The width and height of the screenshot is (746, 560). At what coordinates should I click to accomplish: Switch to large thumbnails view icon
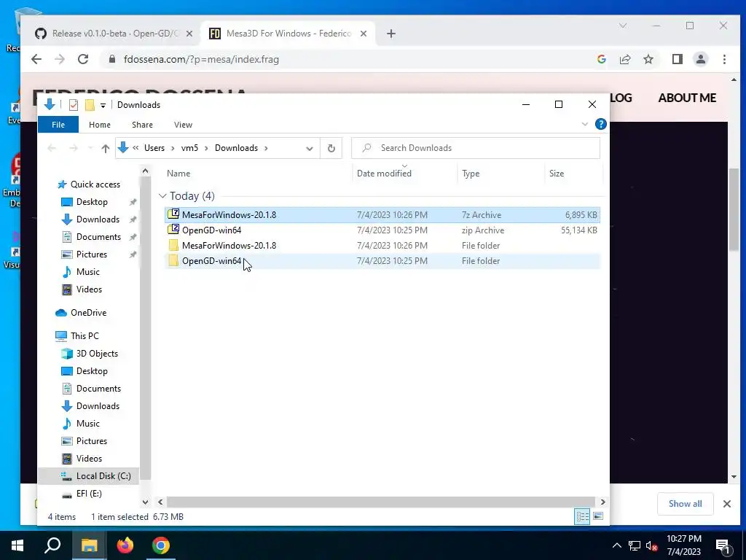(x=598, y=517)
